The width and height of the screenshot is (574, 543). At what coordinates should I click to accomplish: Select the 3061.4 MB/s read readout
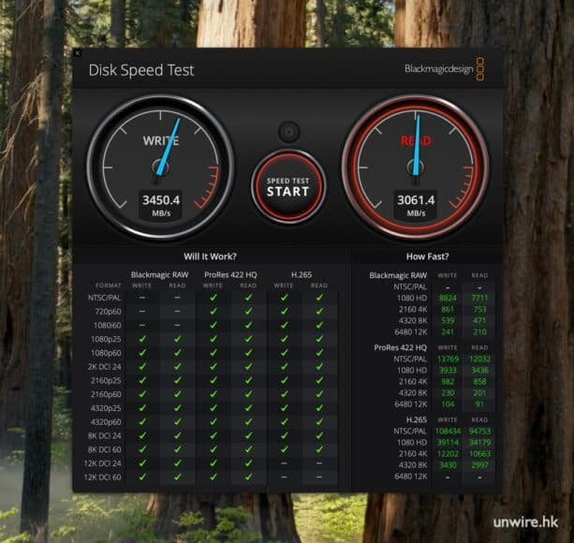pos(416,200)
